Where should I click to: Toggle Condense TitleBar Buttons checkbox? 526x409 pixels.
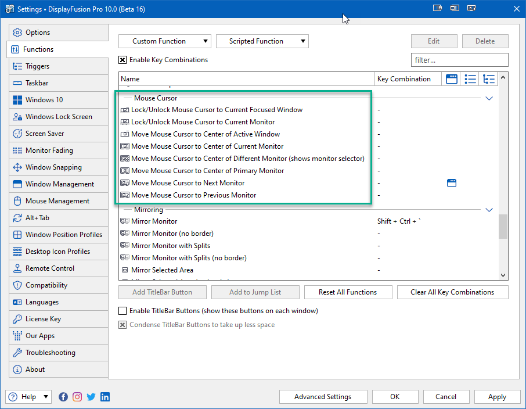123,325
